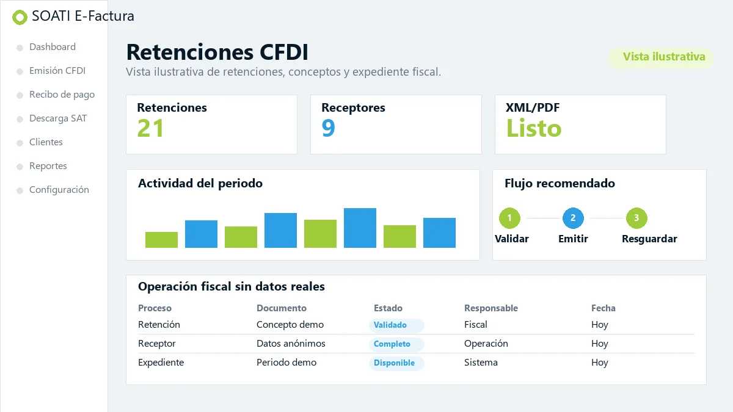Viewport: 733px width, 412px height.
Task: Click the Emitir step label
Action: (x=573, y=239)
